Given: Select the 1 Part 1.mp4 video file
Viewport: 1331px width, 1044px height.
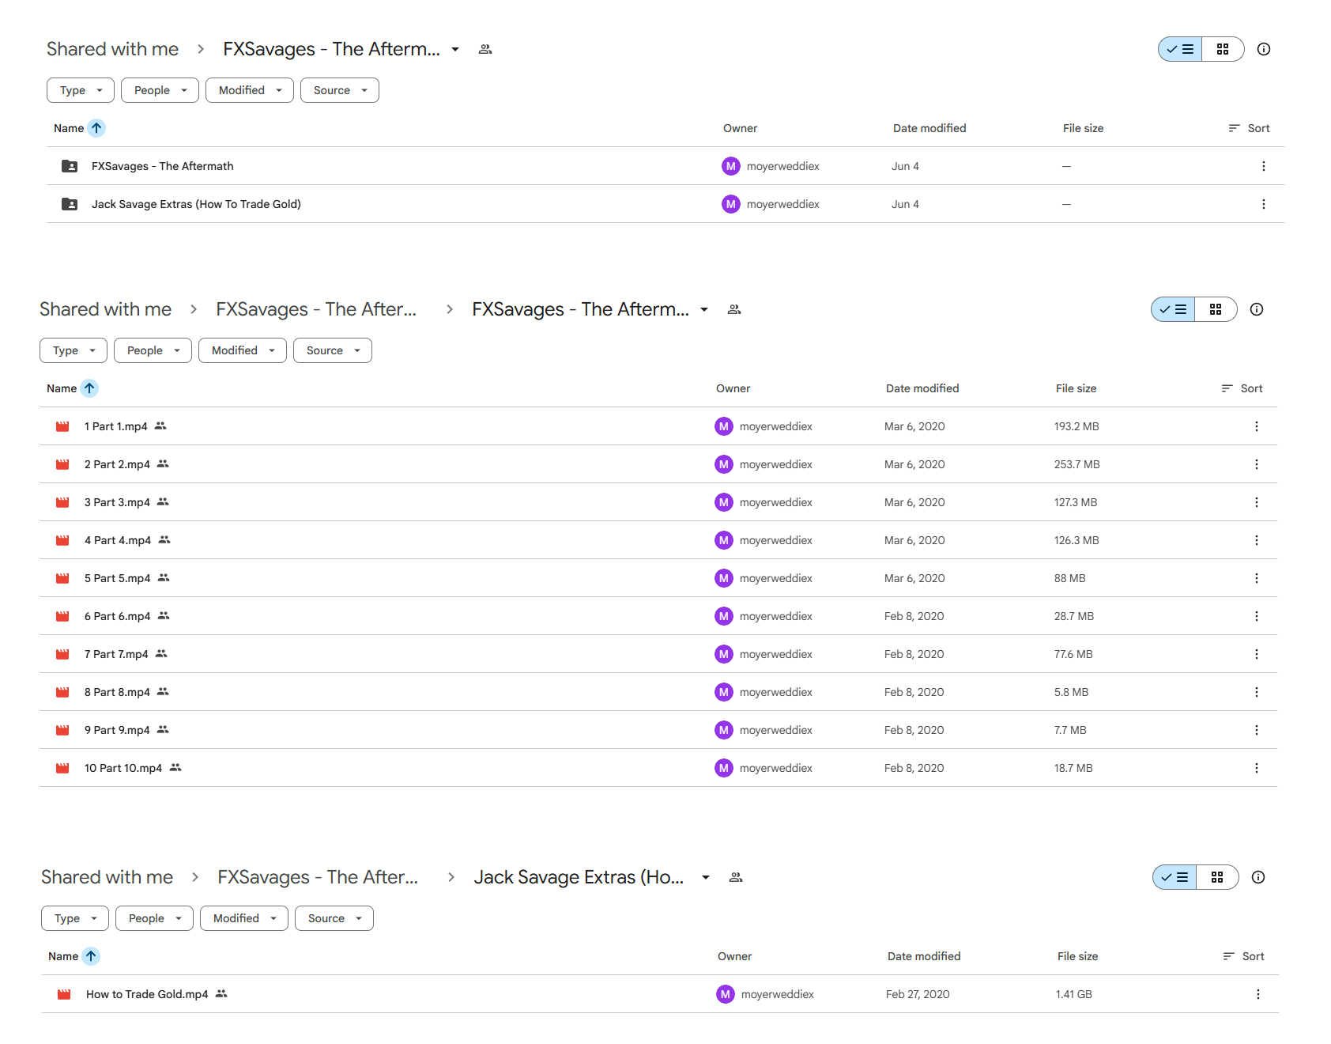Looking at the screenshot, I should 658,426.
